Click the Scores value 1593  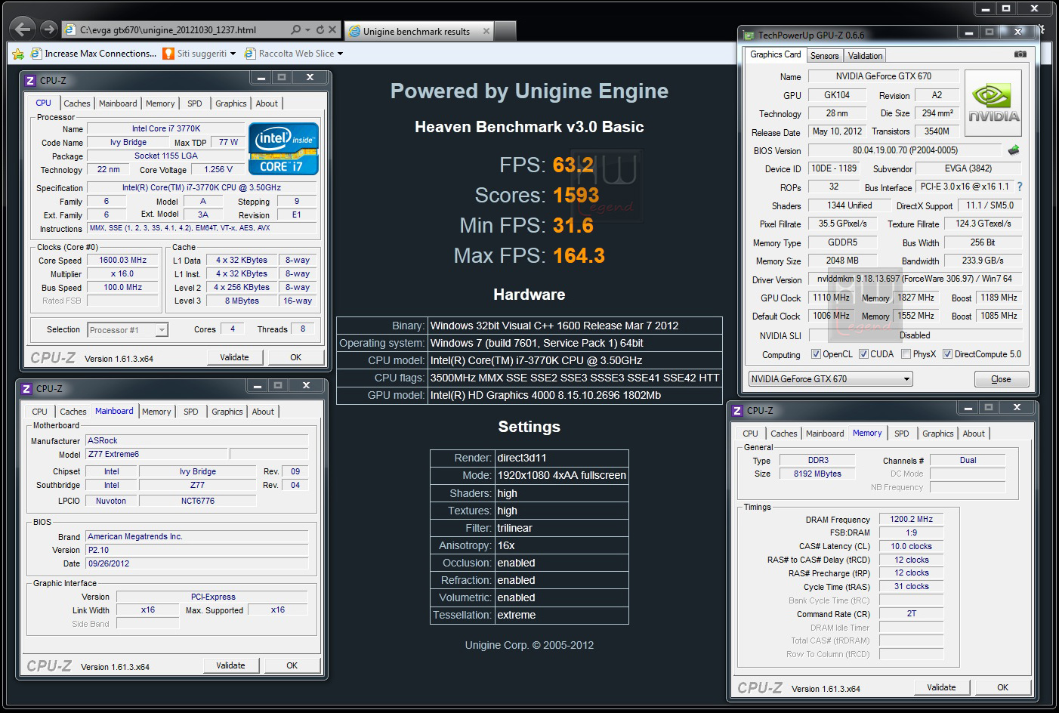coord(576,195)
